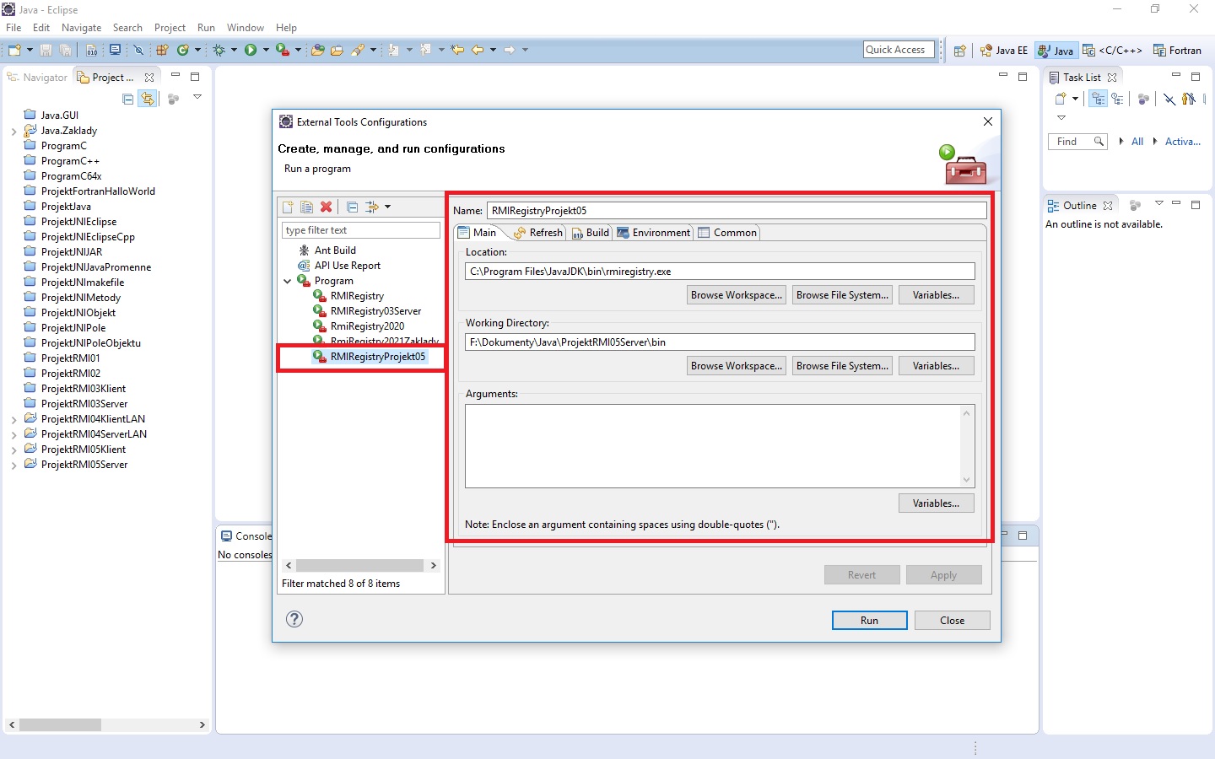The image size is (1215, 759).
Task: Click the Open Console monitor icon in toolbar
Action: (x=116, y=50)
